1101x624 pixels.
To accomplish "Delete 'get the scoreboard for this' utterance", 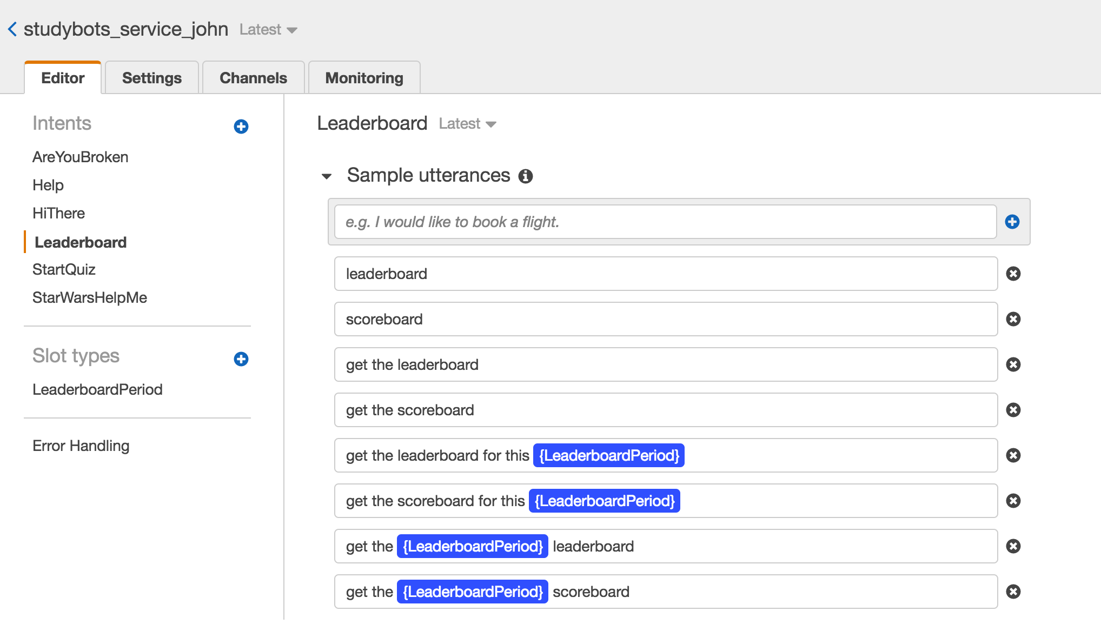I will pos(1013,501).
